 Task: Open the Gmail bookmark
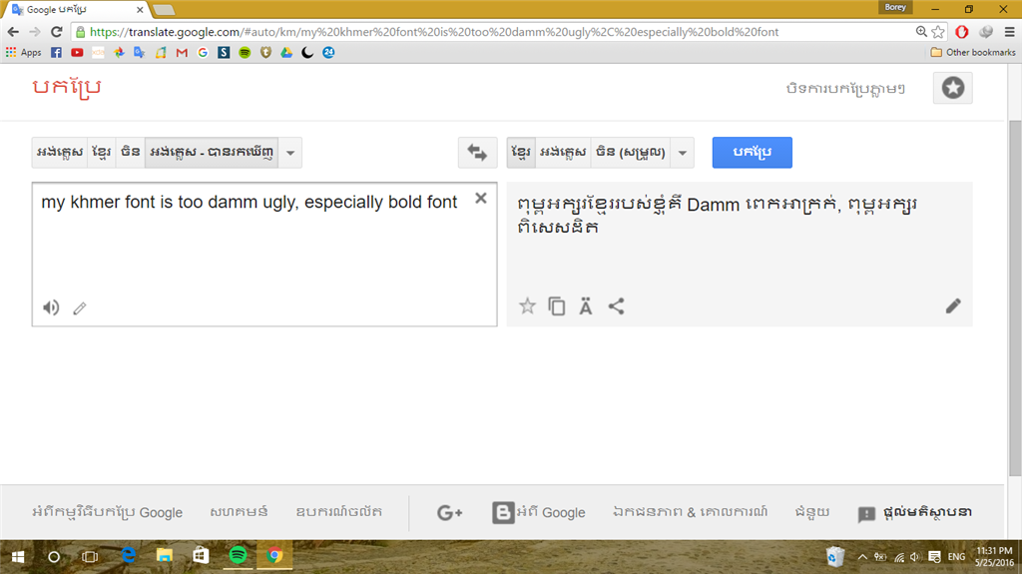coord(182,52)
